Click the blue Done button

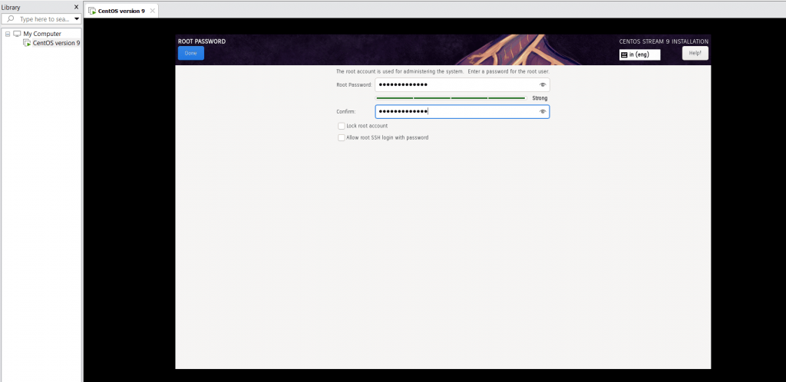(191, 53)
